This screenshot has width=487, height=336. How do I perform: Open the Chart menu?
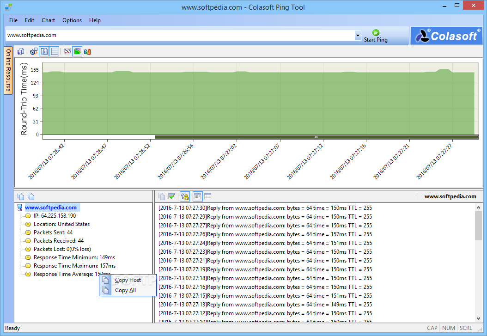coord(48,20)
